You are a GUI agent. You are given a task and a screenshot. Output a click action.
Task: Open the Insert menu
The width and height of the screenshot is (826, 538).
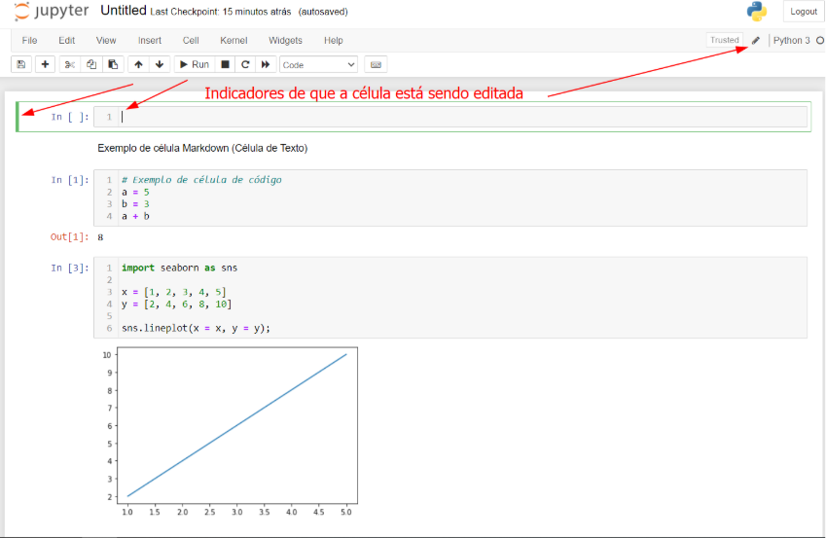tap(150, 41)
